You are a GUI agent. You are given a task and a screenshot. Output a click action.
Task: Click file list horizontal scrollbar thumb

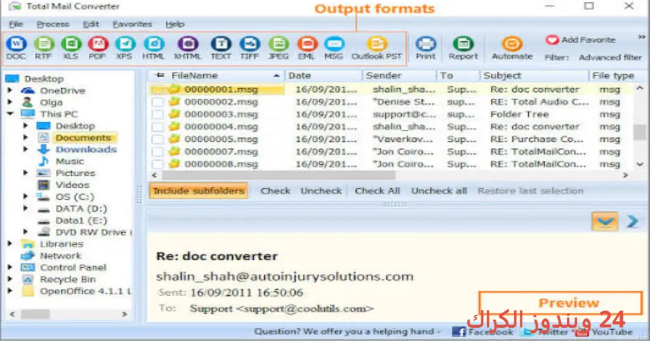point(278,176)
